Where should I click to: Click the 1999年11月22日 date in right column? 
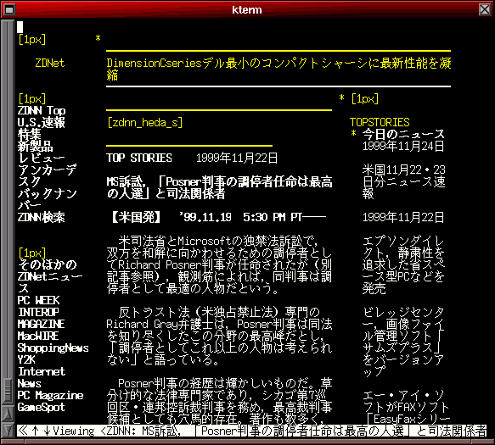[403, 218]
